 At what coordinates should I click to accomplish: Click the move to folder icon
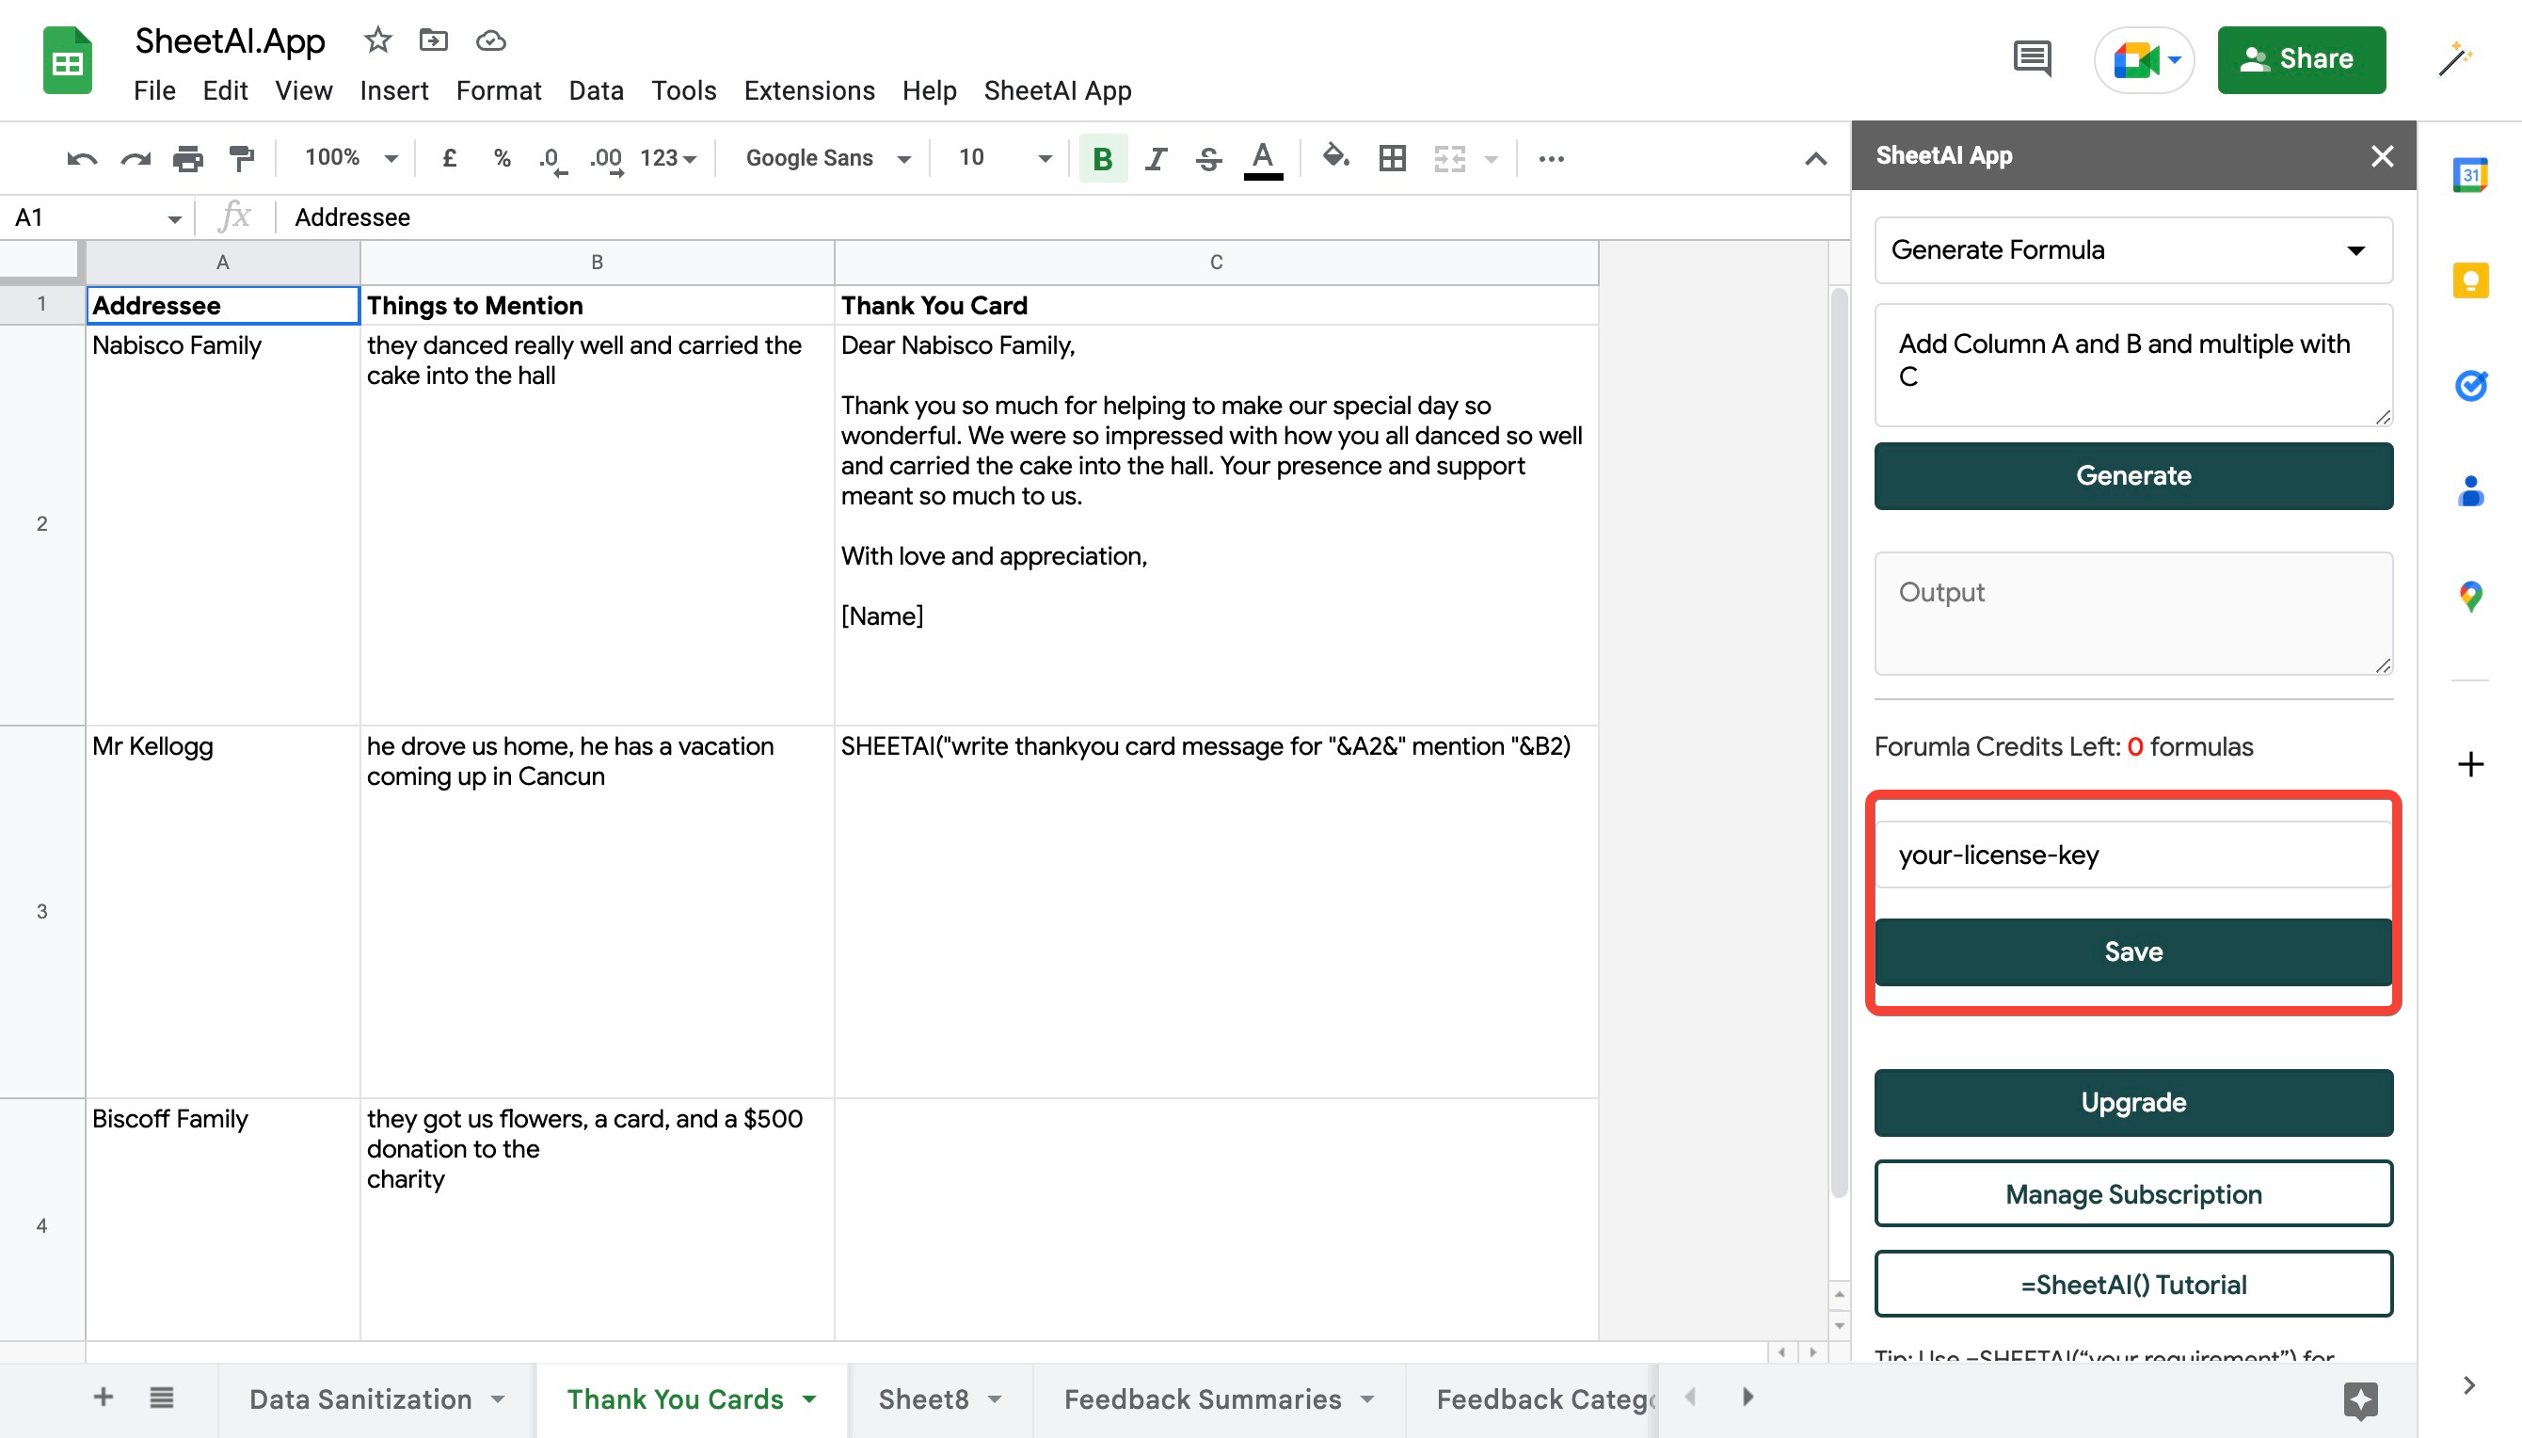click(434, 40)
